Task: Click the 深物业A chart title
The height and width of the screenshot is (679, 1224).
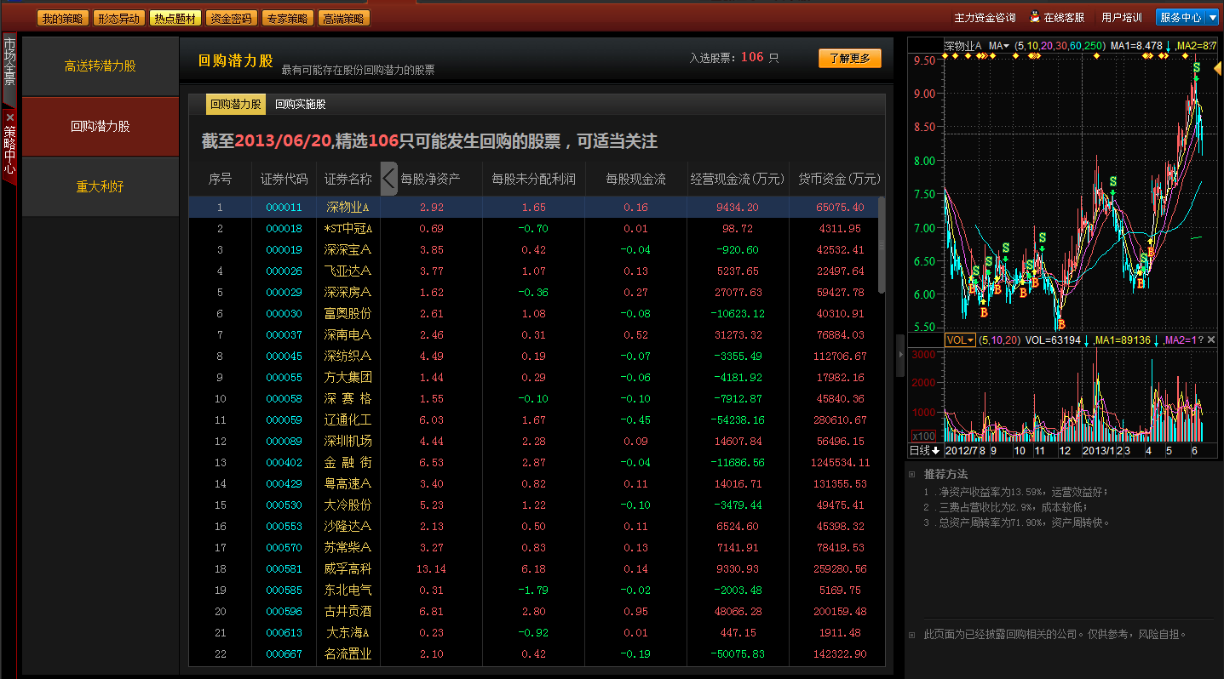Action: 963,45
